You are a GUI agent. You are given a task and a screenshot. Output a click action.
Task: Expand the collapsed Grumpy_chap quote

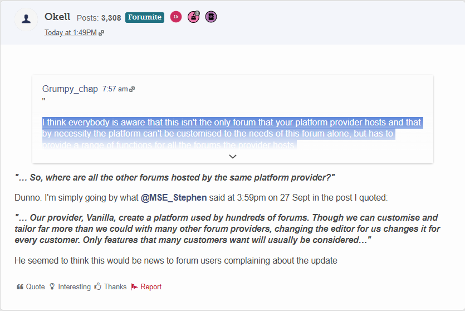click(233, 157)
